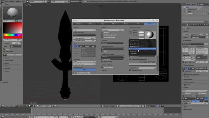Choose Square (HS + V) color picker option
209x118 pixels.
click(142, 46)
